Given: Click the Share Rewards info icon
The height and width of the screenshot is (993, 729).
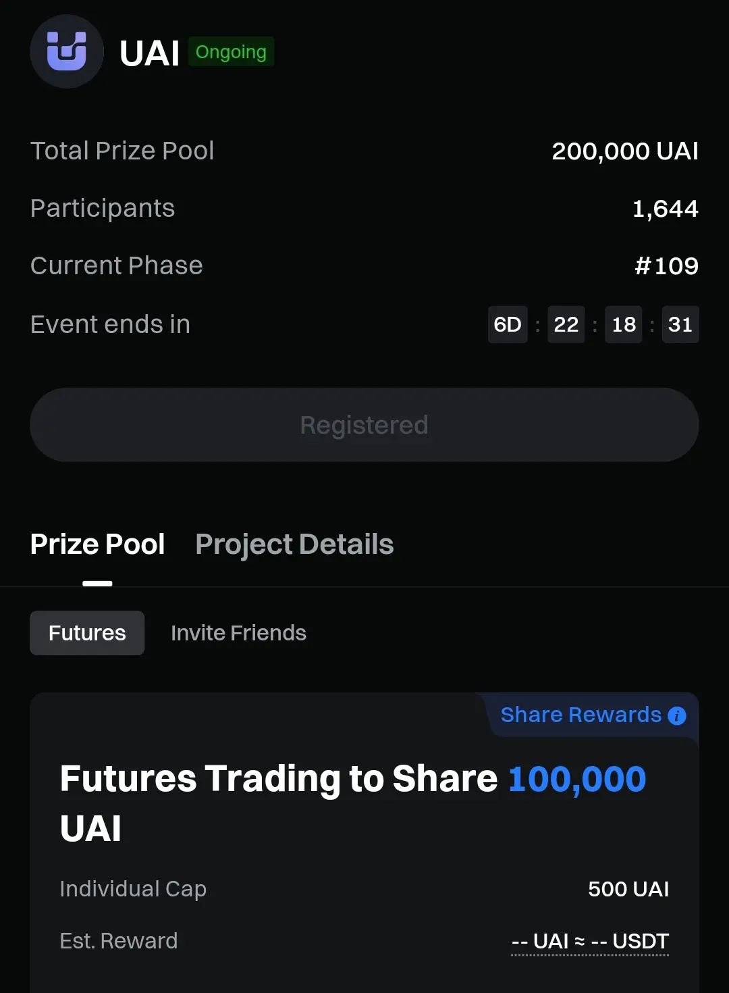Looking at the screenshot, I should pyautogui.click(x=676, y=715).
